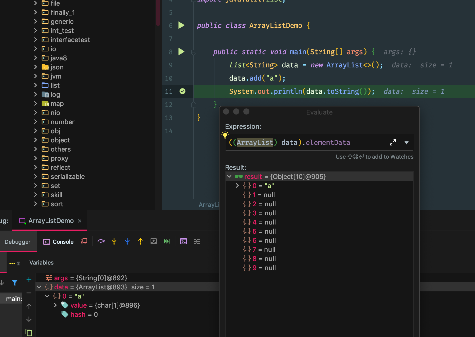Click the Step Over debugger icon
Viewport: 475px width, 337px height.
tap(101, 241)
